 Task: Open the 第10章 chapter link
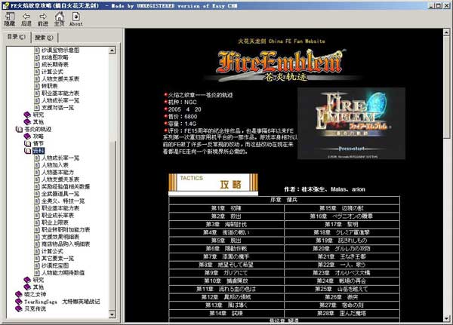point(226,281)
